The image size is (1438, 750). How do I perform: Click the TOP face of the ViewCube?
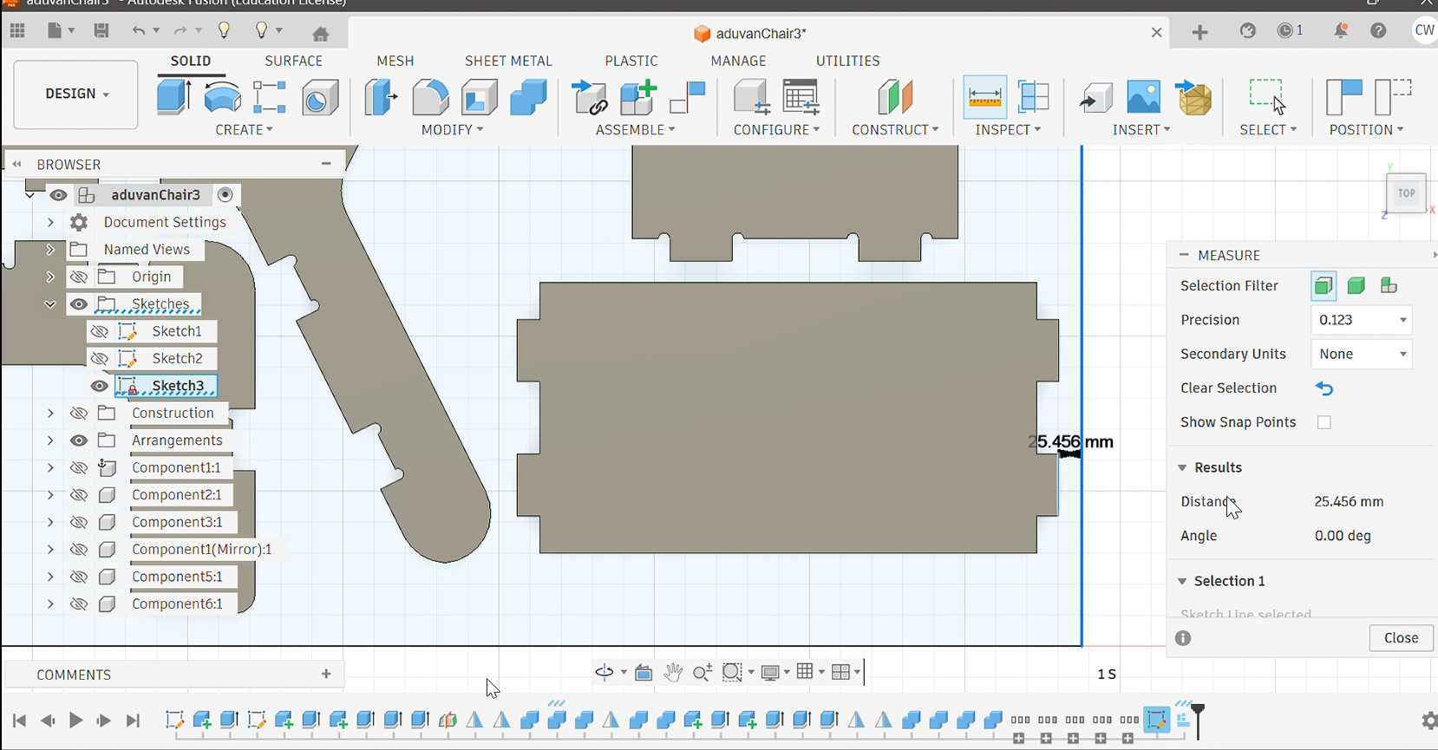click(1406, 193)
